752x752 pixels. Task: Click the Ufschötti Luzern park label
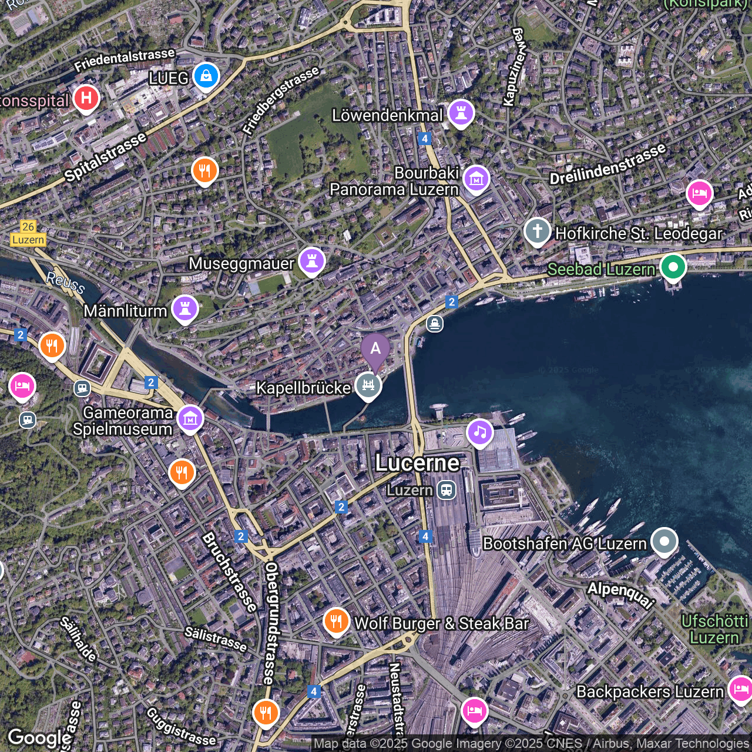coord(714,629)
